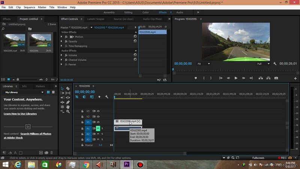Select the Selection tool arrow

click(x=62, y=88)
